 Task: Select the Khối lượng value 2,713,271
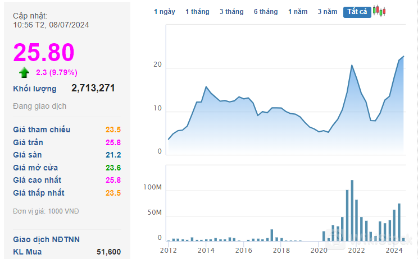(93, 88)
